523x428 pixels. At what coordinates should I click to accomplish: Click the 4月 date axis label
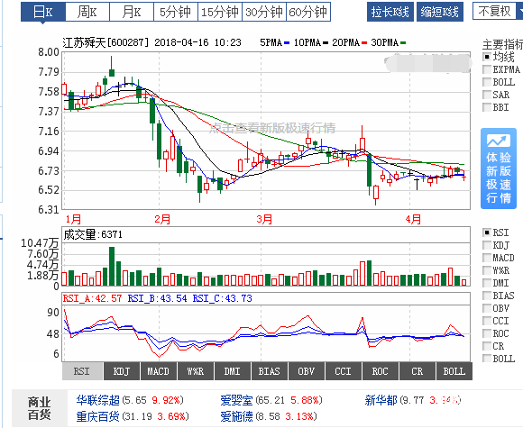click(413, 219)
